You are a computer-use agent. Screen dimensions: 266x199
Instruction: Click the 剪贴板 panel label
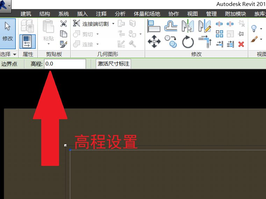pos(54,54)
